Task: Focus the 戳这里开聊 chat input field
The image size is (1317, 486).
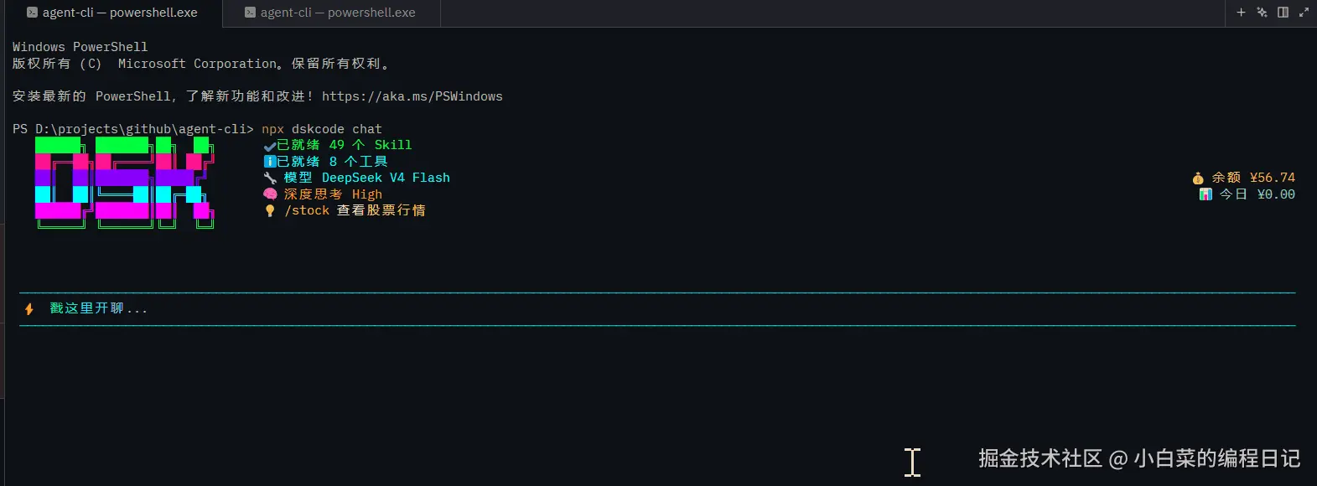Action: (657, 309)
